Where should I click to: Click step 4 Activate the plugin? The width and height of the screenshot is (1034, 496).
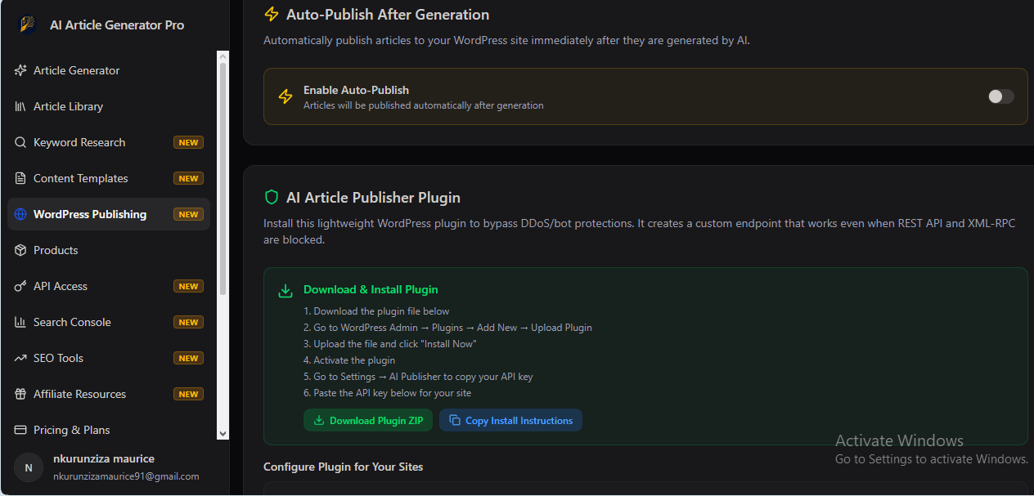349,360
